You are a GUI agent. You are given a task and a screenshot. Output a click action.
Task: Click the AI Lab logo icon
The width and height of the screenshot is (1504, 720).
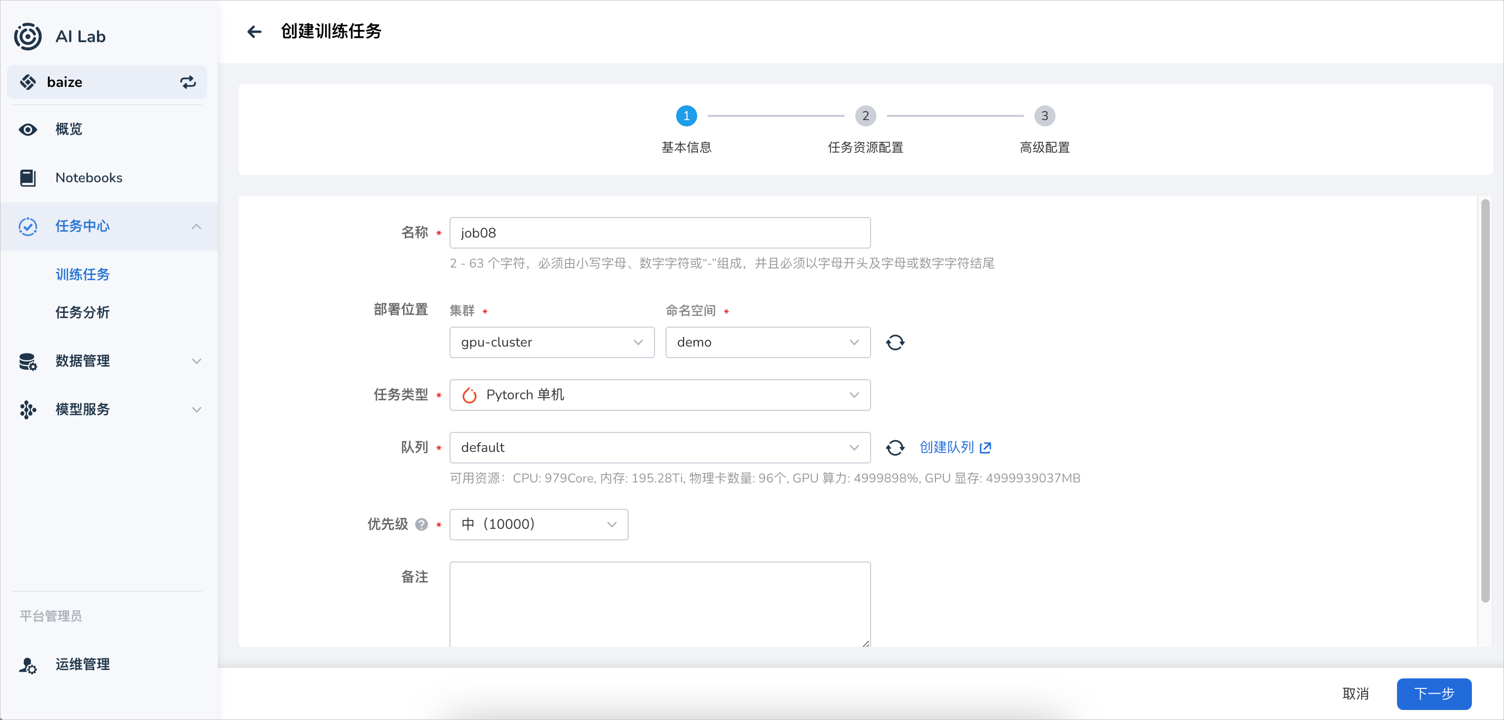click(x=28, y=36)
